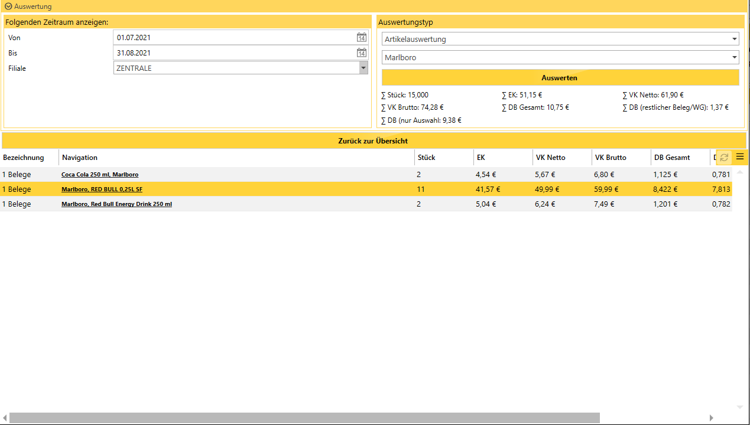Click the up arrow of the table's vertical scrollbar
This screenshot has height=425, width=750.
point(740,172)
